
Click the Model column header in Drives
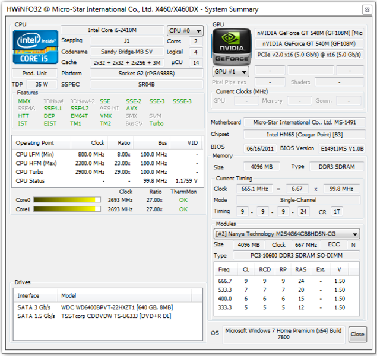pyautogui.click(x=124, y=295)
